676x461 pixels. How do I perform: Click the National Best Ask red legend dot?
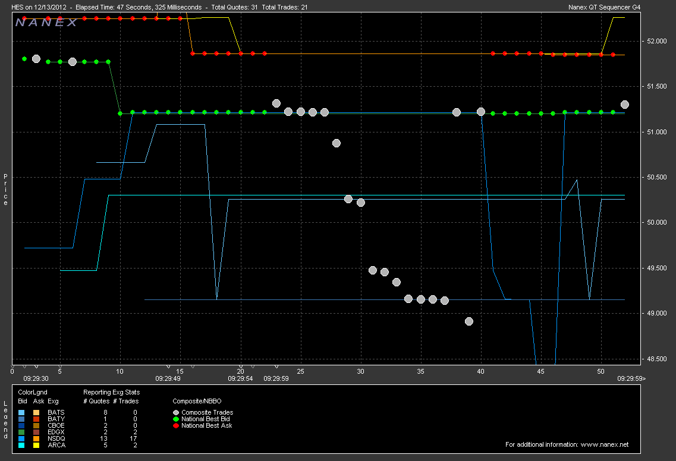point(175,425)
